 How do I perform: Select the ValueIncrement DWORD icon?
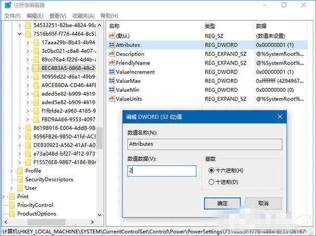pos(111,72)
